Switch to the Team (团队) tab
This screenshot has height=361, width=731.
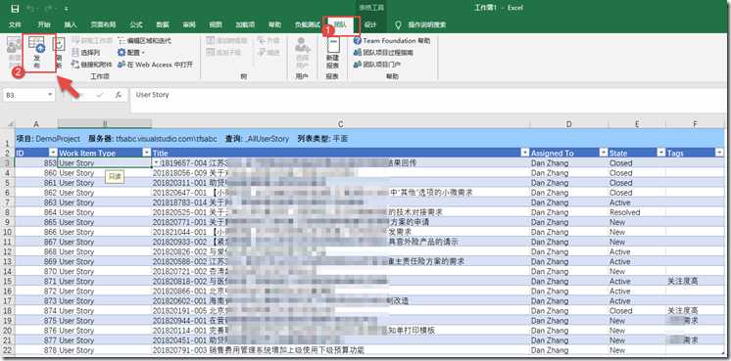click(x=341, y=24)
